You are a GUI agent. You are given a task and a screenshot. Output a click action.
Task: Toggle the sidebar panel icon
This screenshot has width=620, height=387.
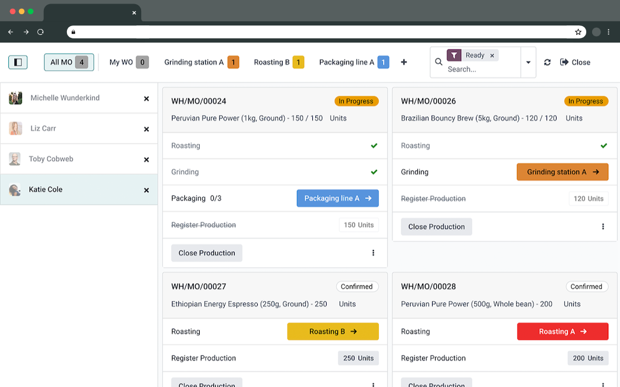[18, 62]
